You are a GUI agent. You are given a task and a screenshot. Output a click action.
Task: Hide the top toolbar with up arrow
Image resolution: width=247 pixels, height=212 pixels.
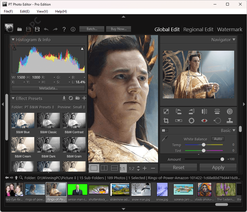123,17
